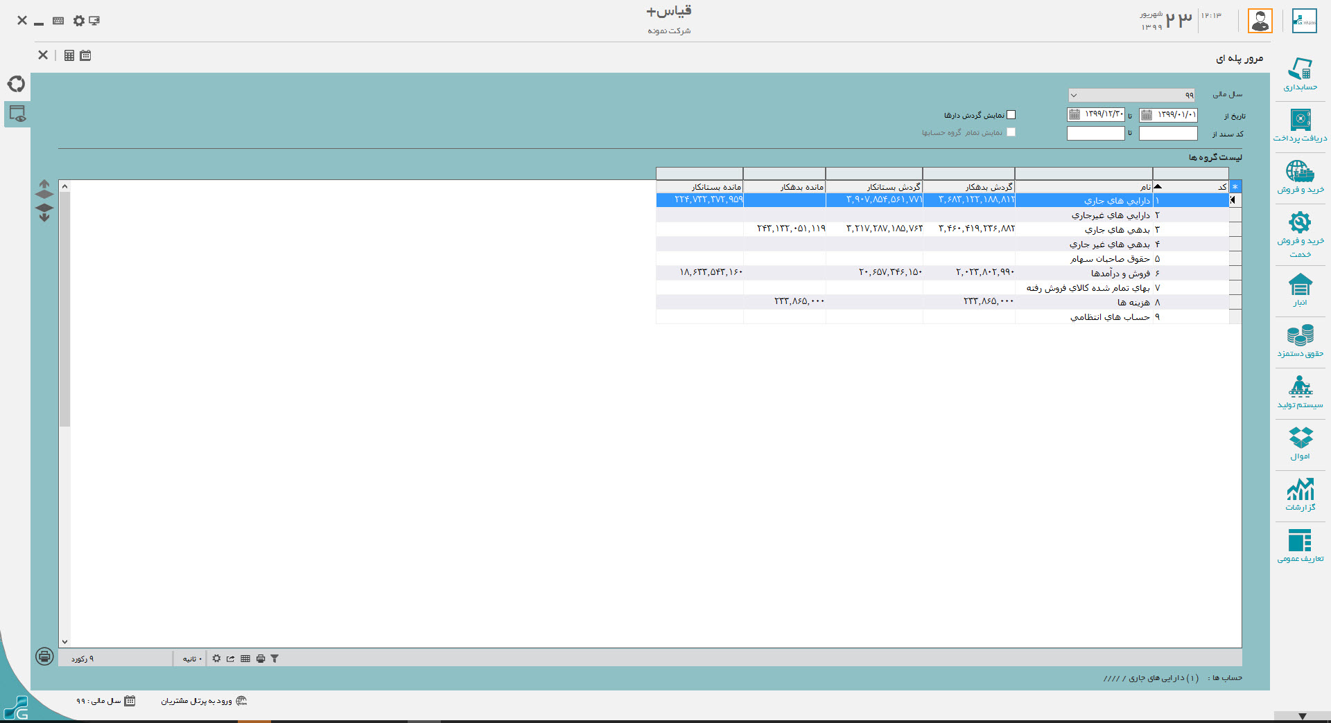The height and width of the screenshot is (723, 1331).
Task: Click the fiscal year calendar icon in status bar
Action: point(130,701)
